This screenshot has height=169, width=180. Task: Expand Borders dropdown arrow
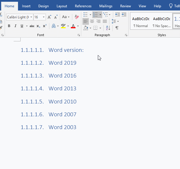(x=100, y=28)
